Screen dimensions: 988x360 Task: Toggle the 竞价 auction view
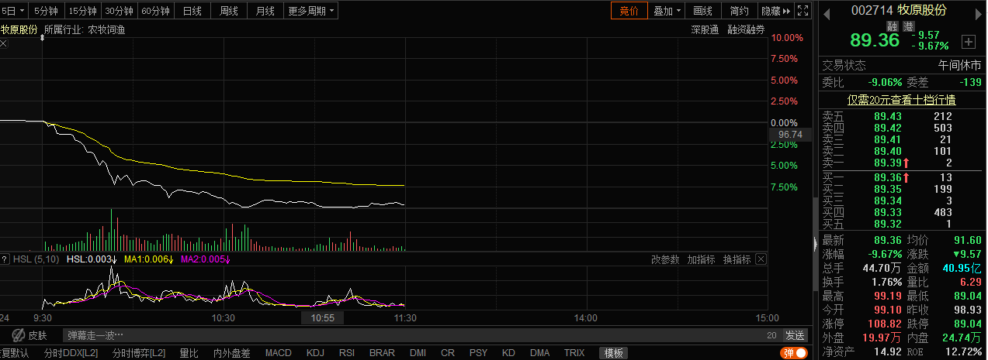pyautogui.click(x=629, y=11)
